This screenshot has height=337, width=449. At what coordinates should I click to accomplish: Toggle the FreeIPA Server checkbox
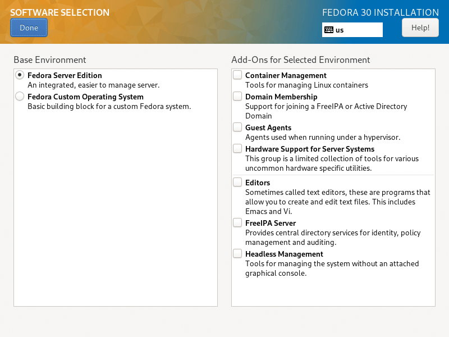click(x=237, y=222)
